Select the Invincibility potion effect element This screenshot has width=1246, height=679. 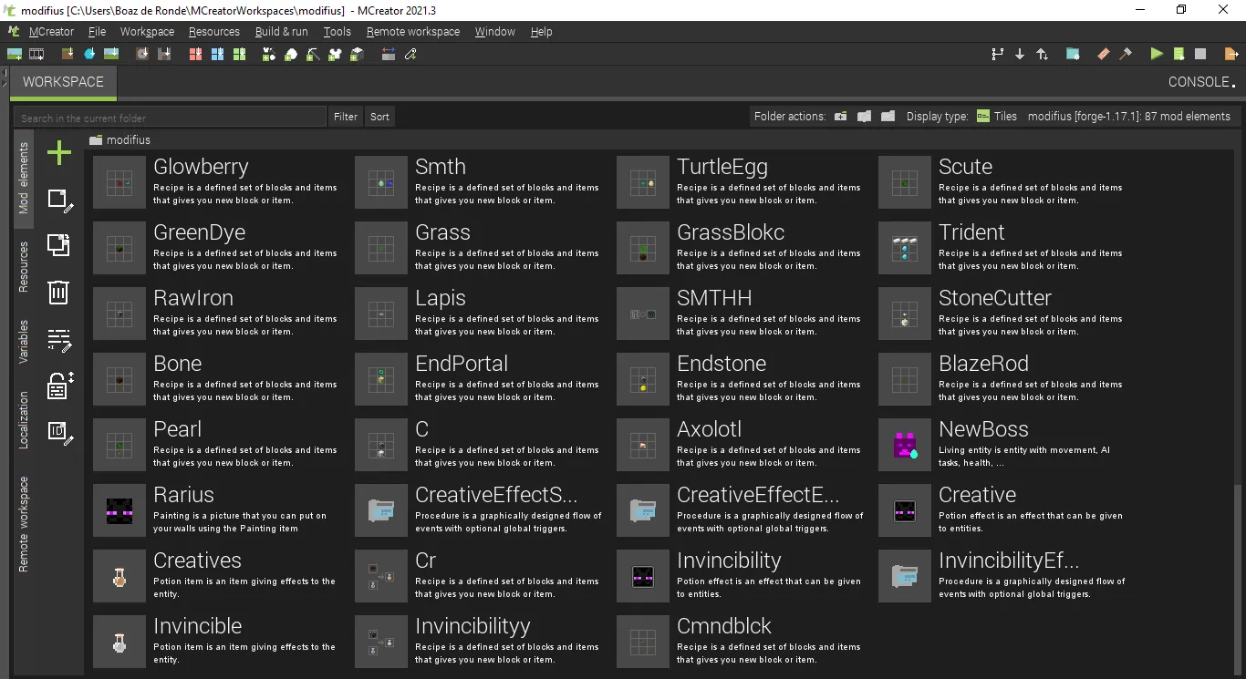[742, 575]
